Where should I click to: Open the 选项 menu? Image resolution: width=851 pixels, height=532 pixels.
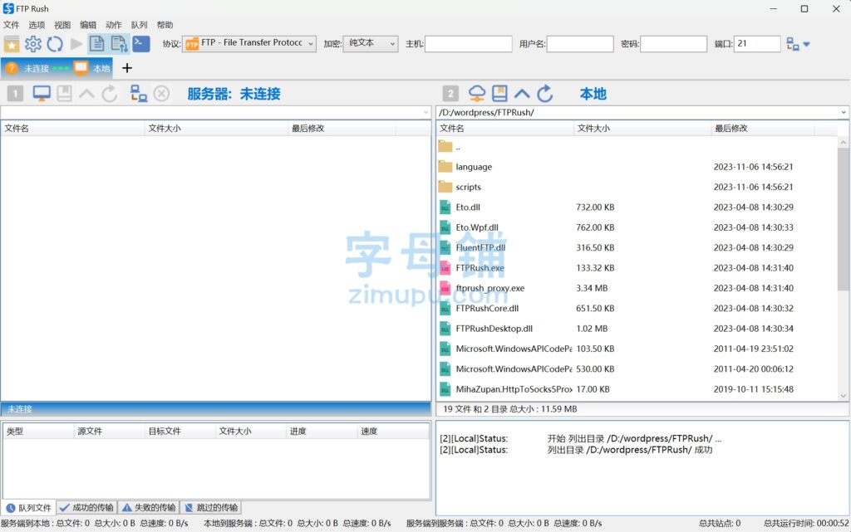(37, 25)
